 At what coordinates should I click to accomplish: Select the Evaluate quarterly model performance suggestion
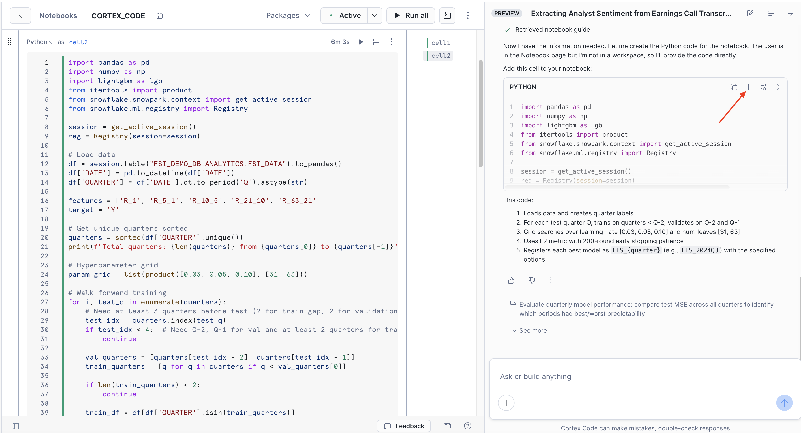tap(646, 309)
